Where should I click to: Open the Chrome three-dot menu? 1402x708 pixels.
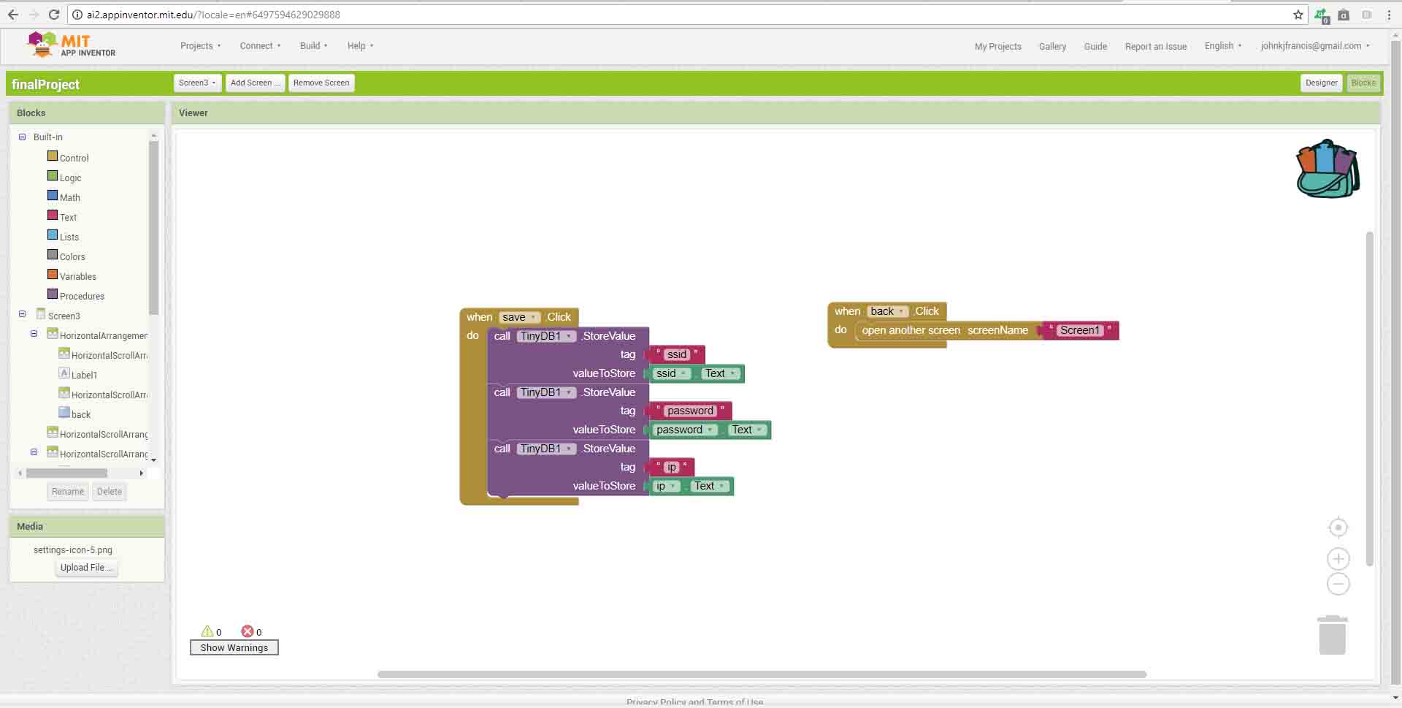point(1389,15)
